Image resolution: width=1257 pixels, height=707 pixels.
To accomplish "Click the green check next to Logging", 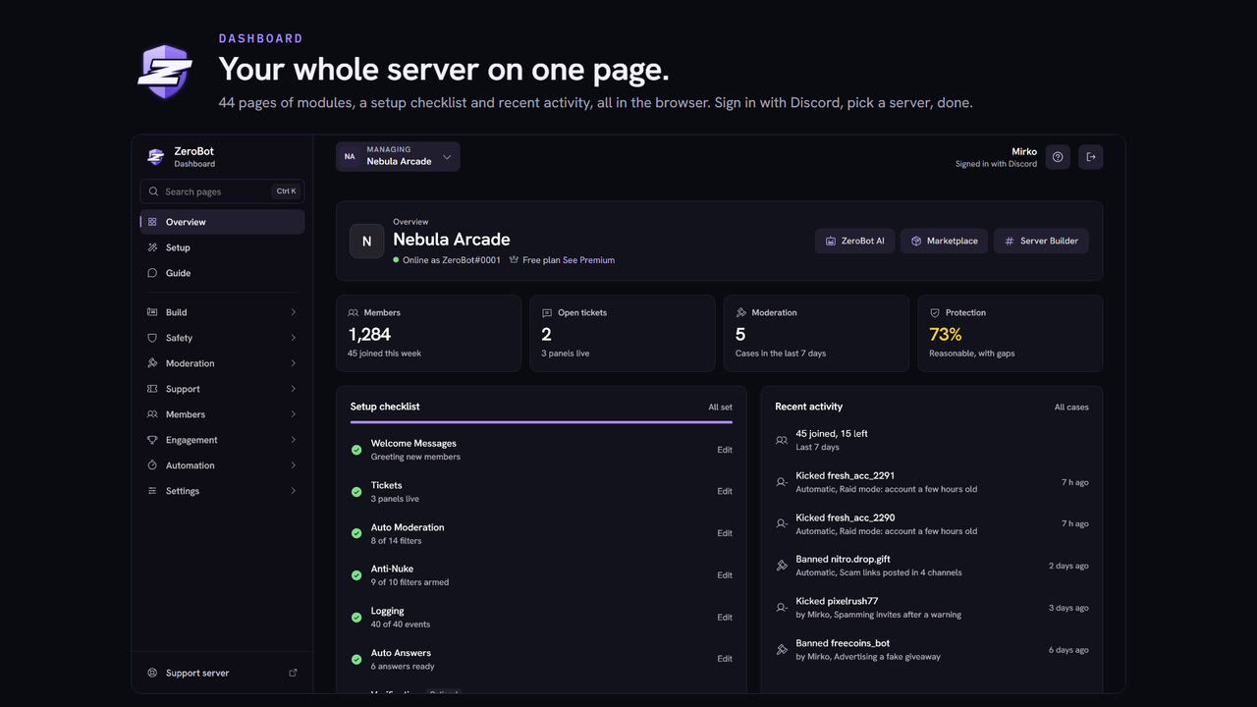I will click(356, 617).
